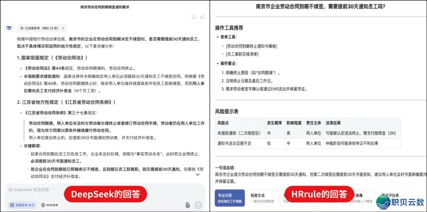Toggle 联网搜索 web search
427x212 pixels.
tap(49, 205)
